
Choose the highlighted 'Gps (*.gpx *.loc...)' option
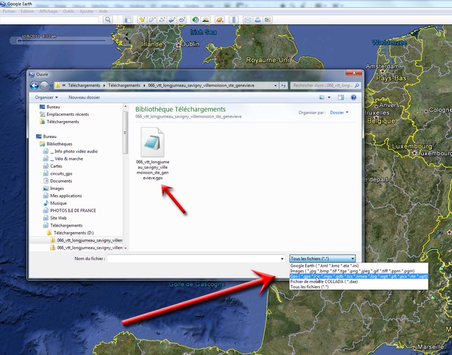pyautogui.click(x=359, y=276)
